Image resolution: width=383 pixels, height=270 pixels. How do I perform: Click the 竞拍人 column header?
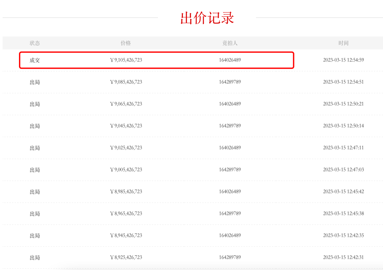coord(230,43)
